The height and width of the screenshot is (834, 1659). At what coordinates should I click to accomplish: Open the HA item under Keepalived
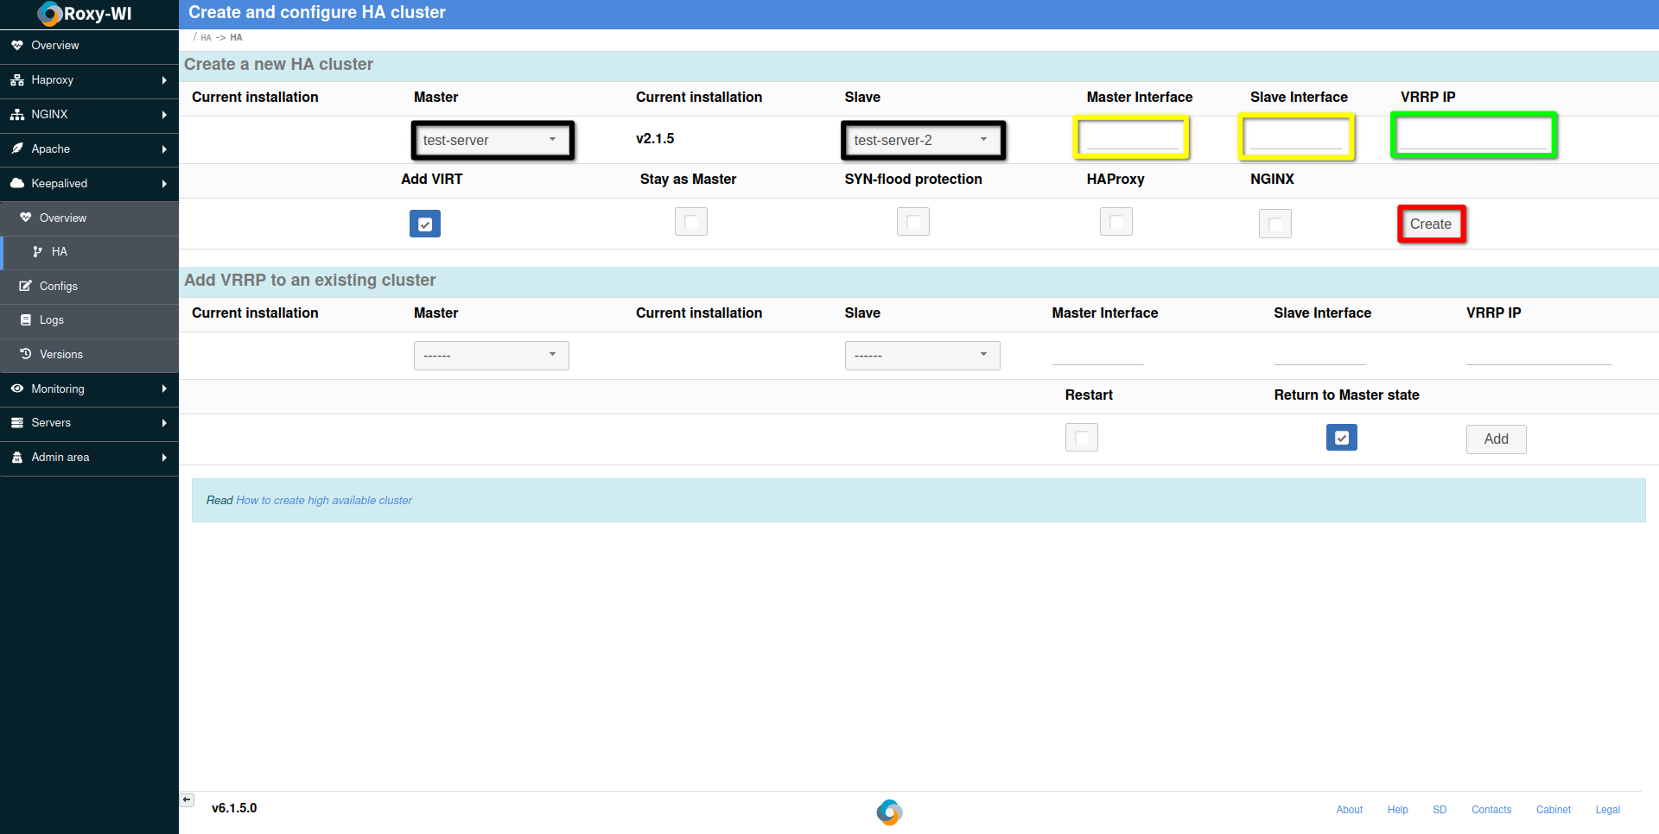pos(59,252)
